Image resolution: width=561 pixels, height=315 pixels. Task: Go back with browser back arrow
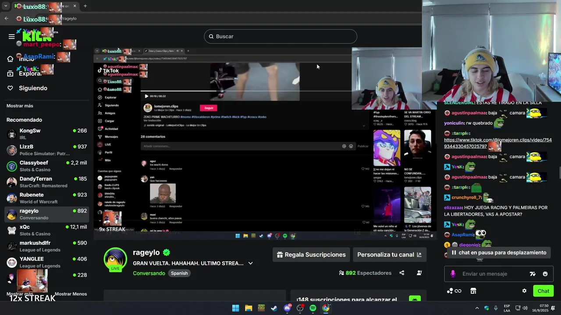tap(6, 18)
